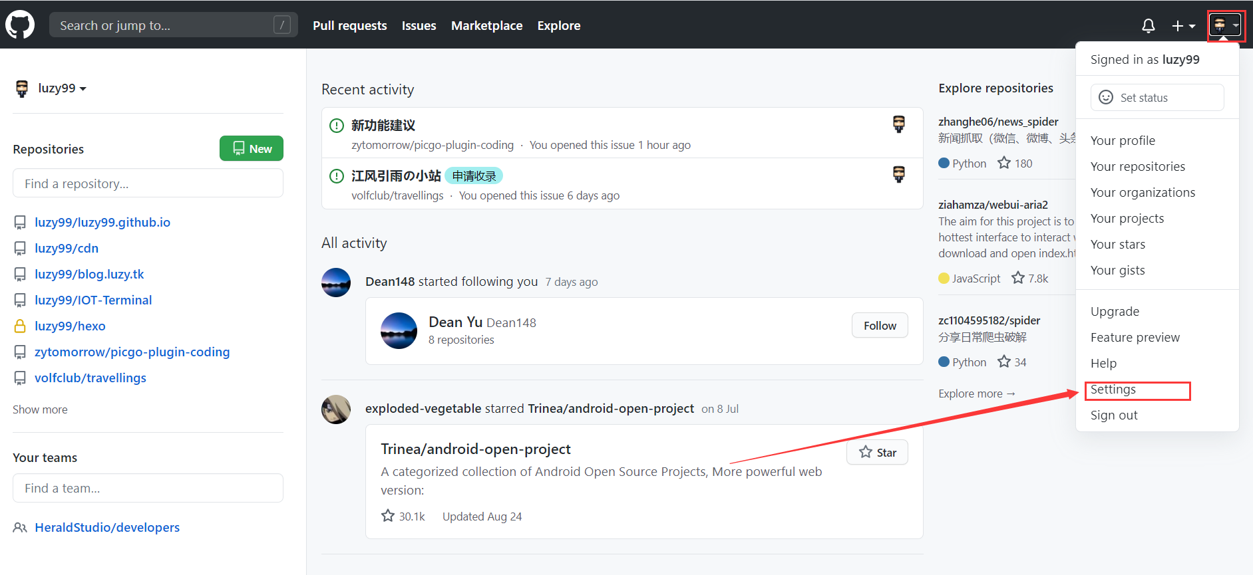Click the star count 7.8k for webui-aria2
The width and height of the screenshot is (1253, 575).
click(1029, 278)
